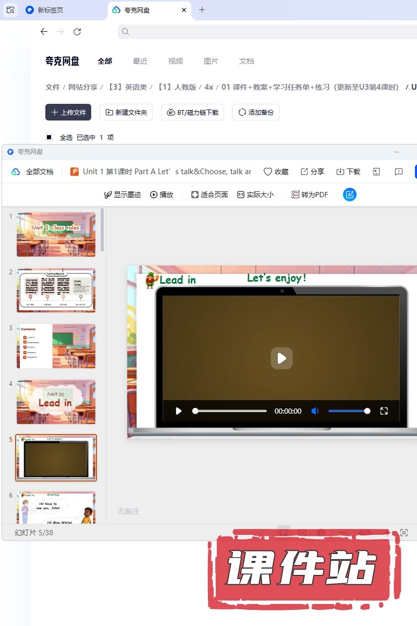Start slideshow with 播放 button

pos(162,195)
